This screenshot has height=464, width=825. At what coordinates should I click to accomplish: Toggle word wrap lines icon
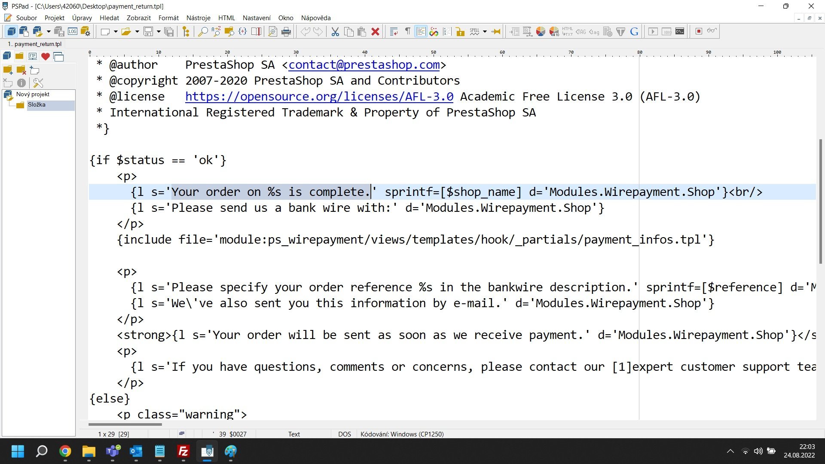(x=394, y=31)
